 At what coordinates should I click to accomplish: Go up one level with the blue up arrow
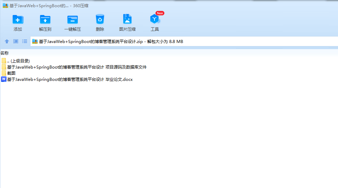(x=7, y=41)
